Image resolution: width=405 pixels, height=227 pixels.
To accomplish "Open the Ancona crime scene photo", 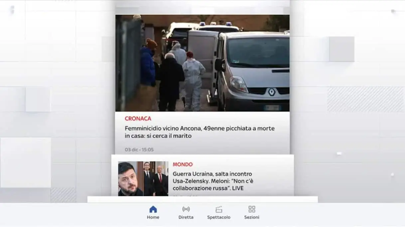I will 202,63.
